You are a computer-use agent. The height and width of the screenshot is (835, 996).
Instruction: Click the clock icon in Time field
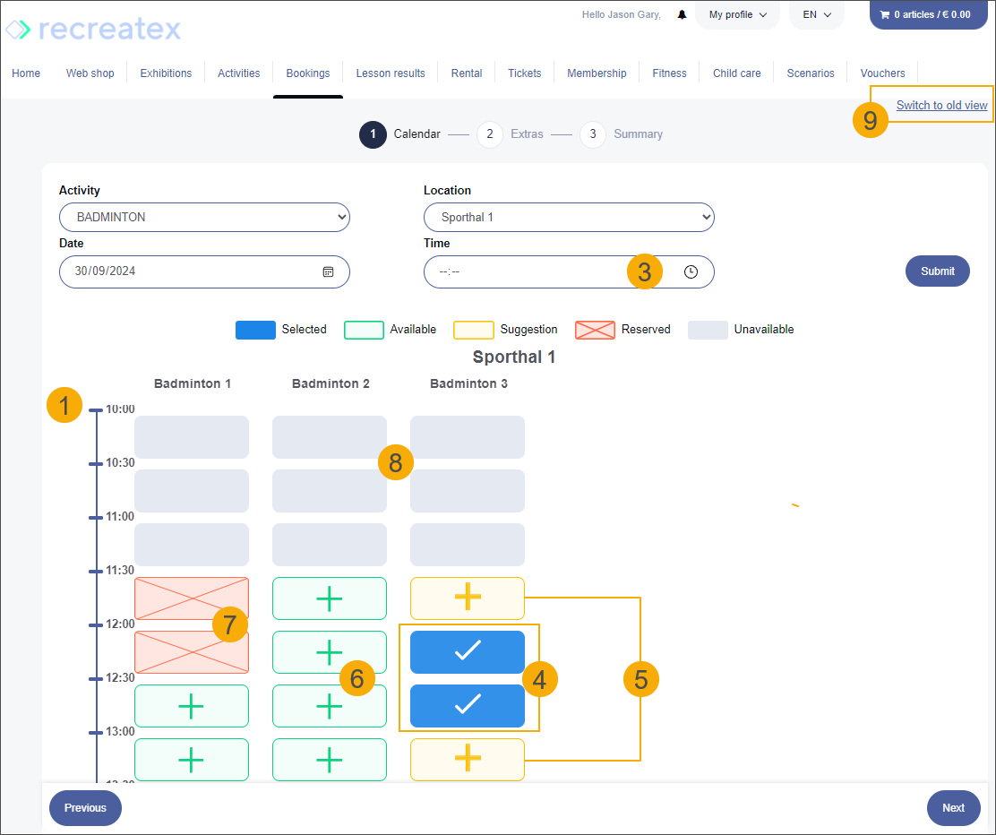tap(691, 271)
